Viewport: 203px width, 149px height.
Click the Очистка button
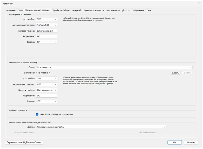coord(187,73)
